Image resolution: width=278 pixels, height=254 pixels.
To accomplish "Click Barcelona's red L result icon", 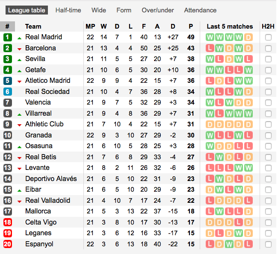I will pos(210,48).
